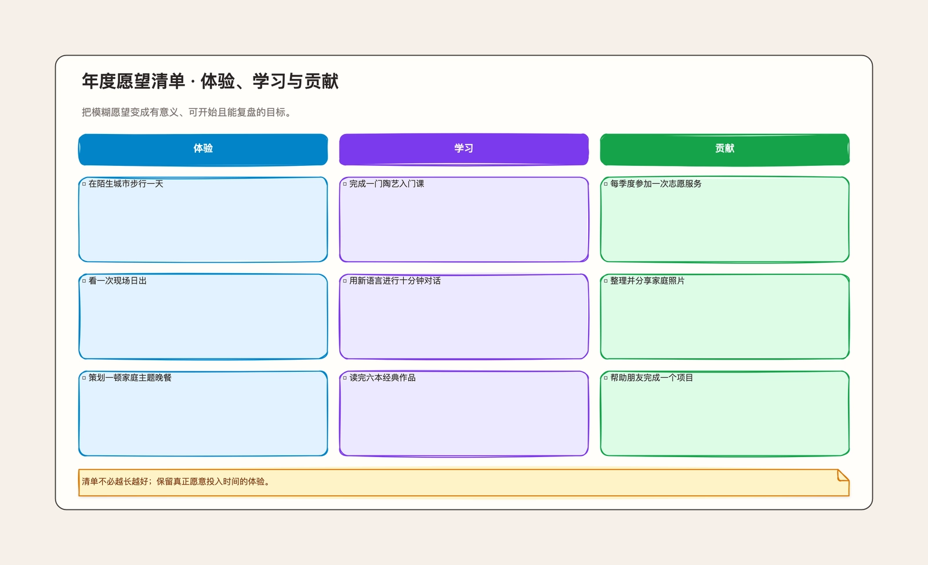Click the text 每季度参加一次志愿服务
The width and height of the screenshot is (928, 565).
pyautogui.click(x=656, y=184)
